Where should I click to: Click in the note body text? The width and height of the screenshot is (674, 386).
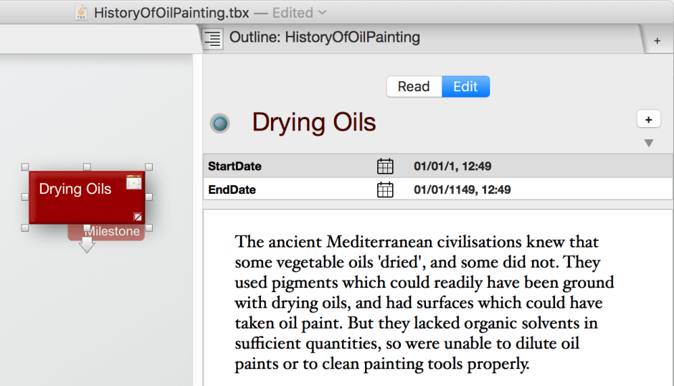(423, 302)
